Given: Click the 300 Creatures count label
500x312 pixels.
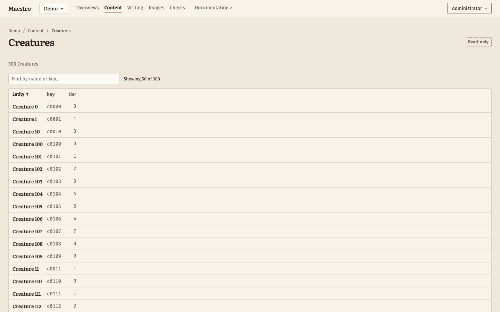Looking at the screenshot, I should click(23, 64).
